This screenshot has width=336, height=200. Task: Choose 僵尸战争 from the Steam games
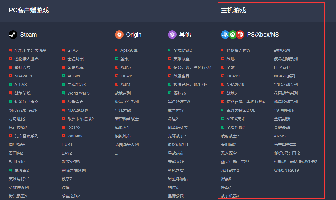tap(17, 145)
